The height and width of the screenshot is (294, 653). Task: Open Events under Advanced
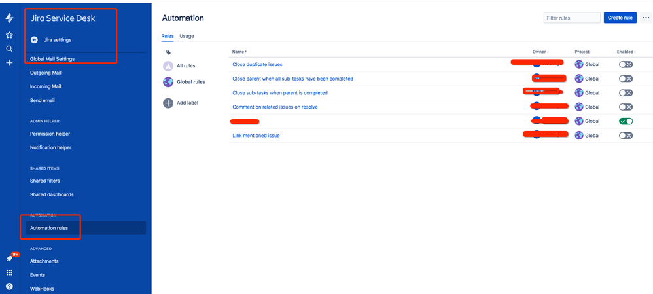point(37,275)
